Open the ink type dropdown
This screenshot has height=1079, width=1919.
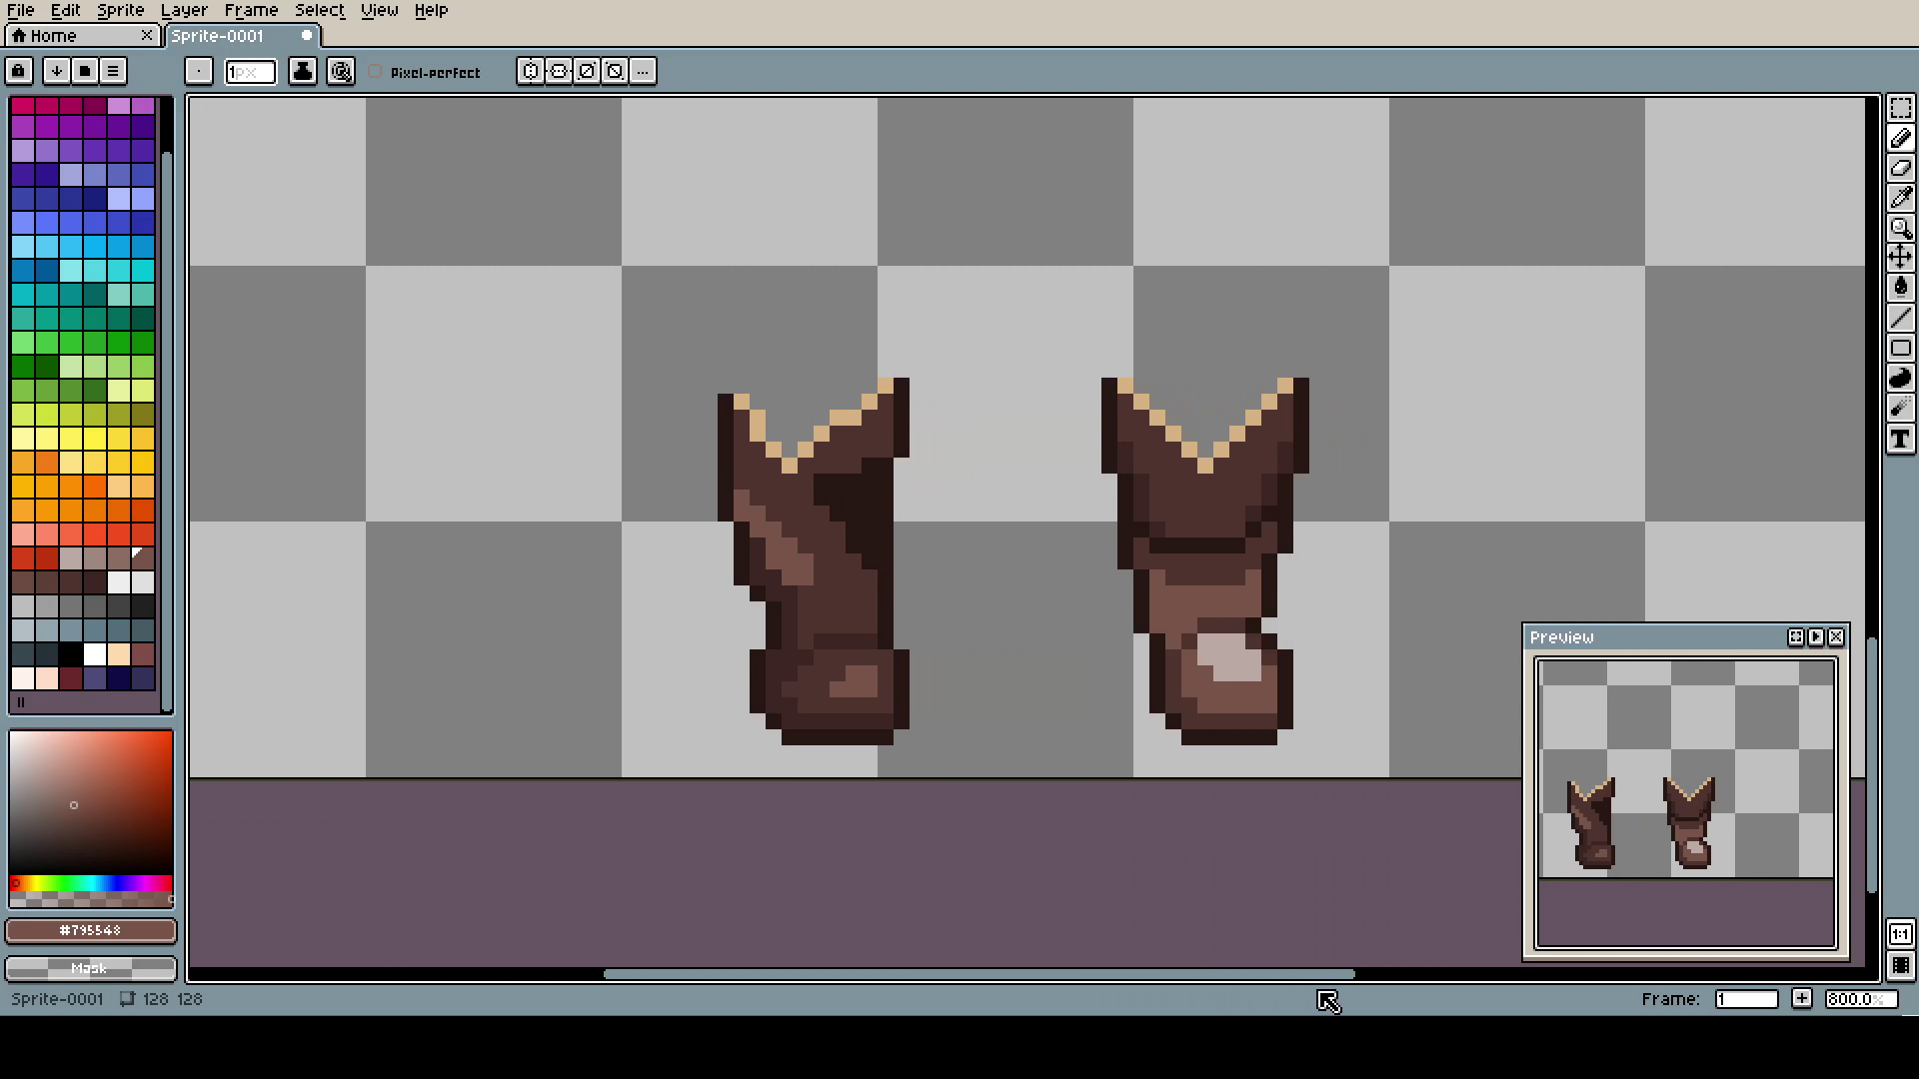303,71
